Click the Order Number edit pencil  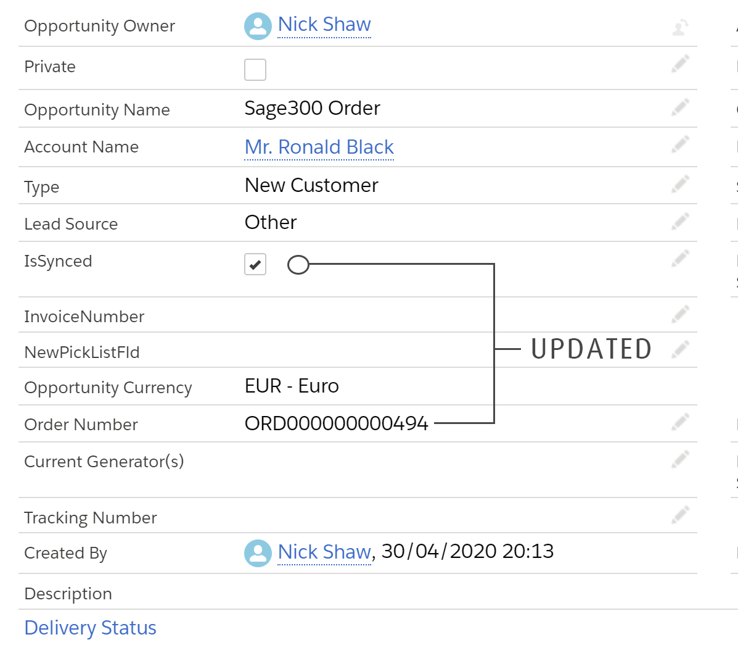point(680,422)
